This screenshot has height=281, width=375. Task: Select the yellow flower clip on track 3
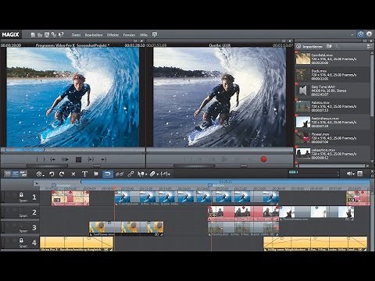point(127,229)
